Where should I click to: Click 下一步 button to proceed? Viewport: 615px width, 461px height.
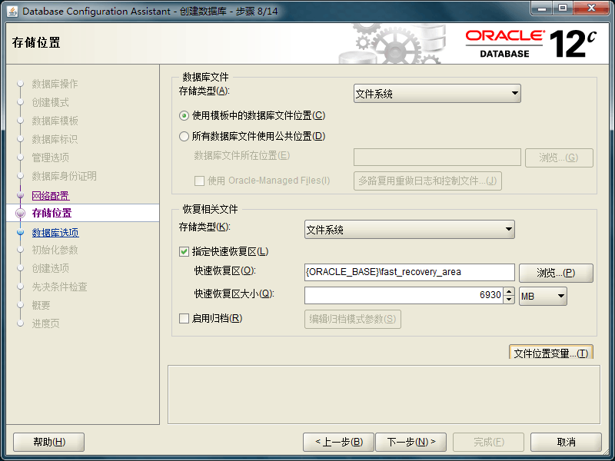click(x=411, y=442)
